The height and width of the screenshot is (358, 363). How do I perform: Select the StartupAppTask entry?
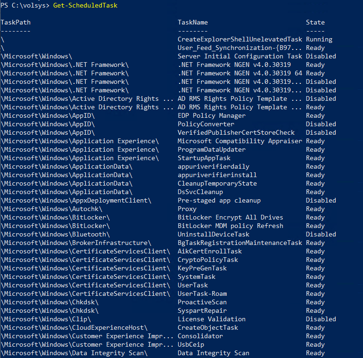pyautogui.click(x=204, y=158)
